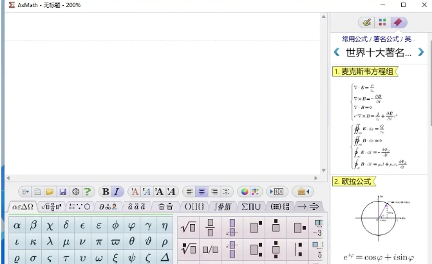Insert the sigma σ symbol
Screen dimensions: 432x264
point(33,258)
